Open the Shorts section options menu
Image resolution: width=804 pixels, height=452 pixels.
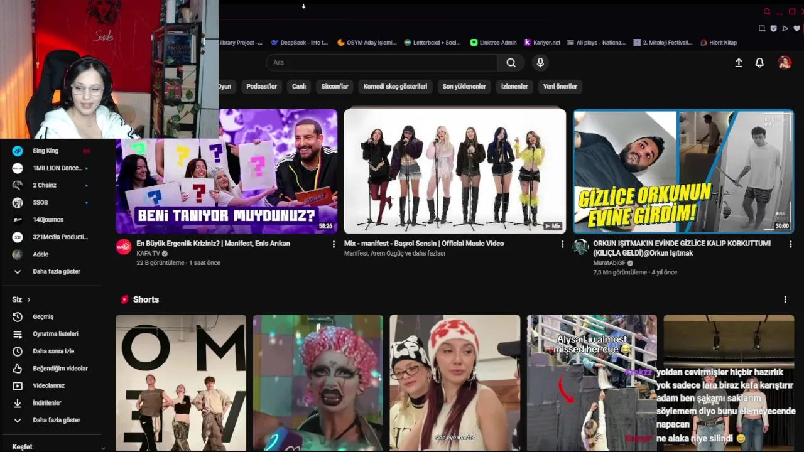[785, 299]
